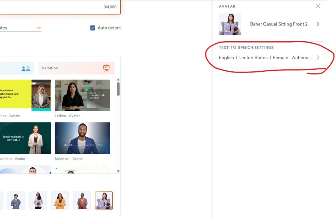
Task: Expand Bahar Casual Sitting Front 2 chevron
Action: coord(318,24)
